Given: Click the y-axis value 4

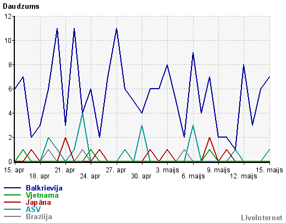Looking at the screenshot, I should (x=10, y=113).
